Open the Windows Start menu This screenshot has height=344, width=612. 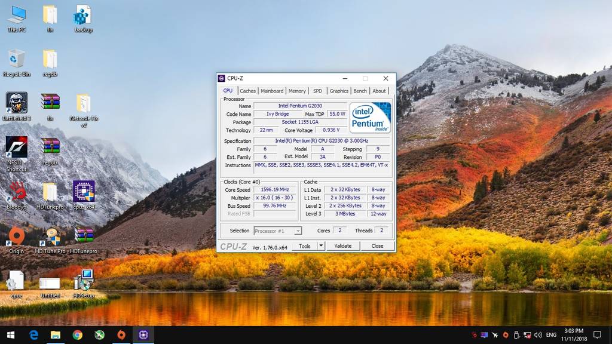(11, 335)
